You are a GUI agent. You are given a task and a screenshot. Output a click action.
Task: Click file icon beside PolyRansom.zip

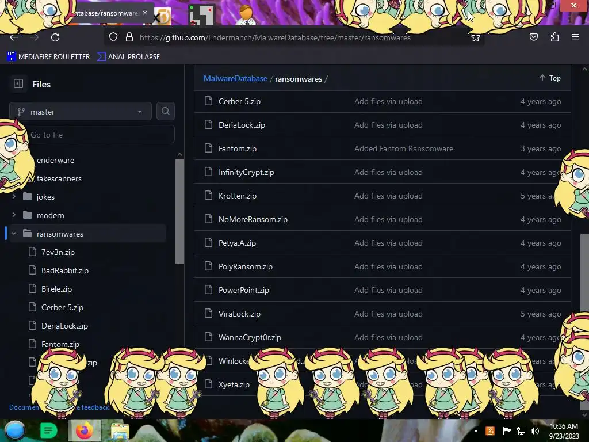(x=208, y=266)
